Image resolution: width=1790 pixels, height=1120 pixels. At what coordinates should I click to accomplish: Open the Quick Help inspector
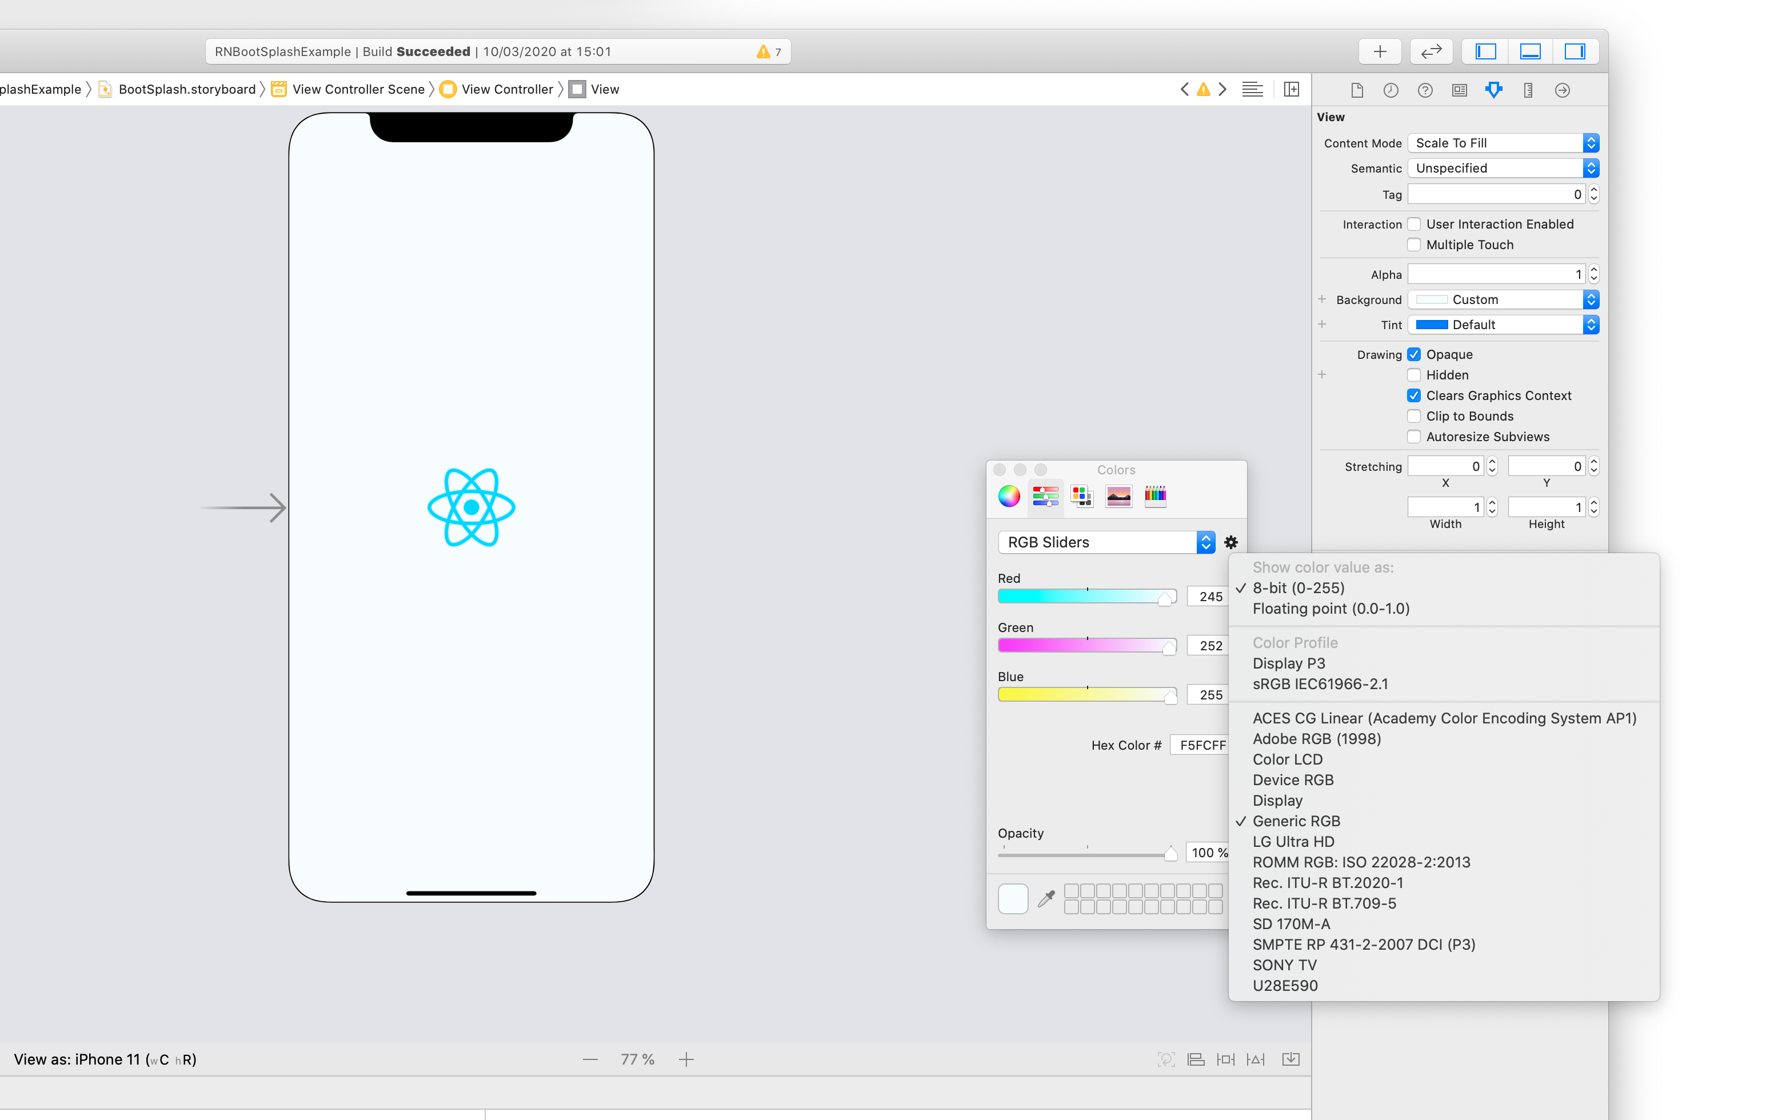(x=1425, y=90)
